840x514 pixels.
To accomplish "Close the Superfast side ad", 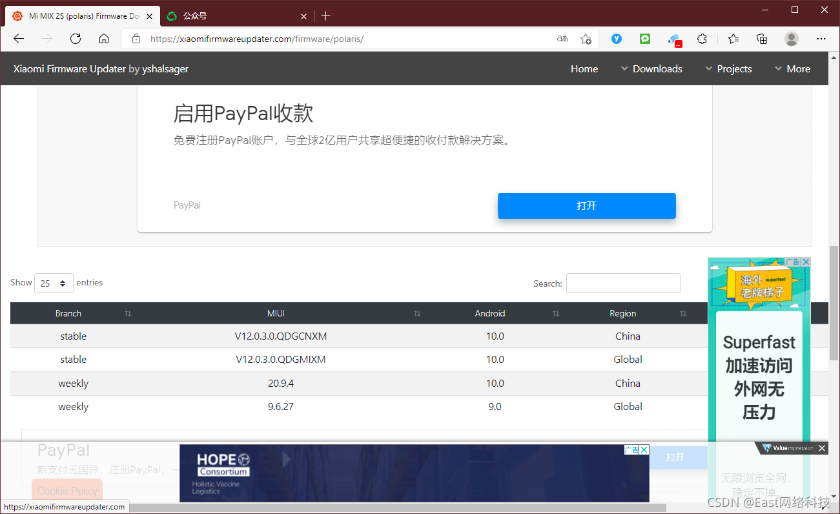I will (x=806, y=262).
